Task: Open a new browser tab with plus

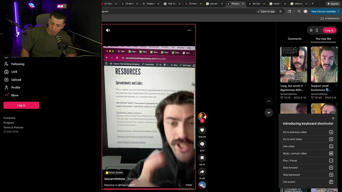Action: (x=313, y=4)
